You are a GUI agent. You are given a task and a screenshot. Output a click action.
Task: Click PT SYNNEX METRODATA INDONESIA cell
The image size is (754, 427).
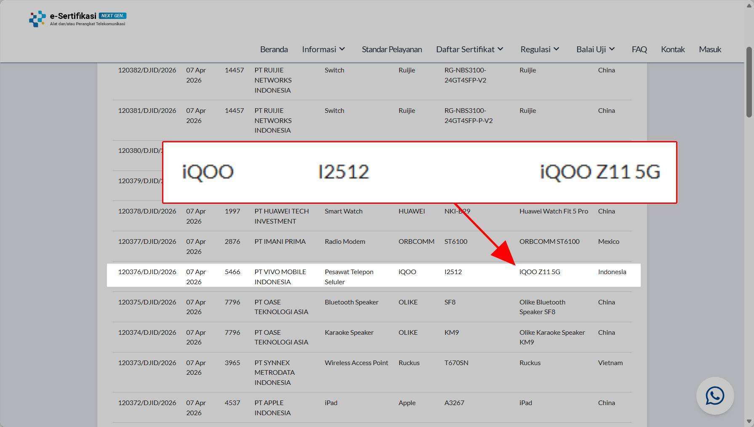pos(274,373)
